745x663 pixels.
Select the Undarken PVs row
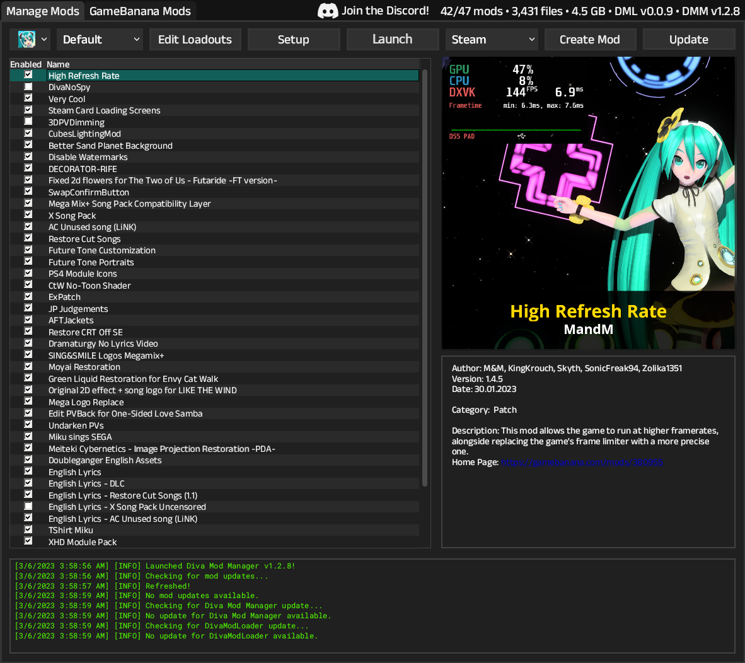pyautogui.click(x=214, y=425)
